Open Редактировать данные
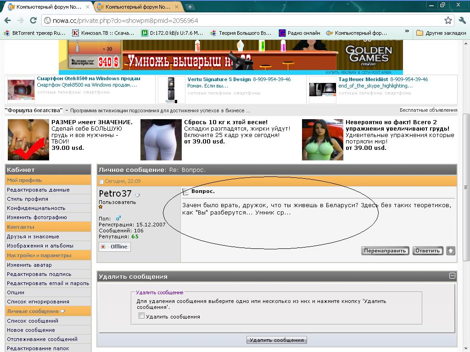Image resolution: width=470 pixels, height=352 pixels. click(x=38, y=190)
